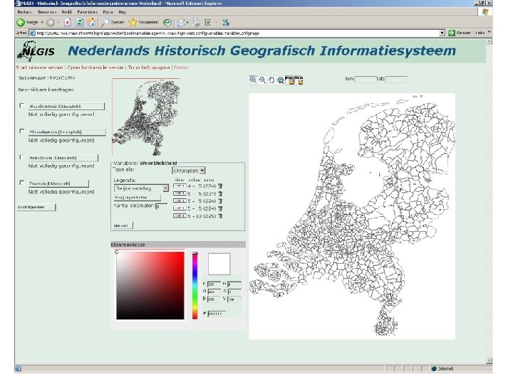The image size is (513, 384).
Task: Enable the WoonDichtheid layer checkbox
Action: click(x=23, y=106)
